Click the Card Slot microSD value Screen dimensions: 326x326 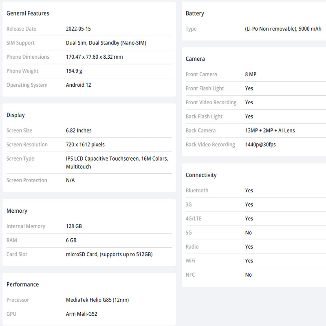pos(109,254)
